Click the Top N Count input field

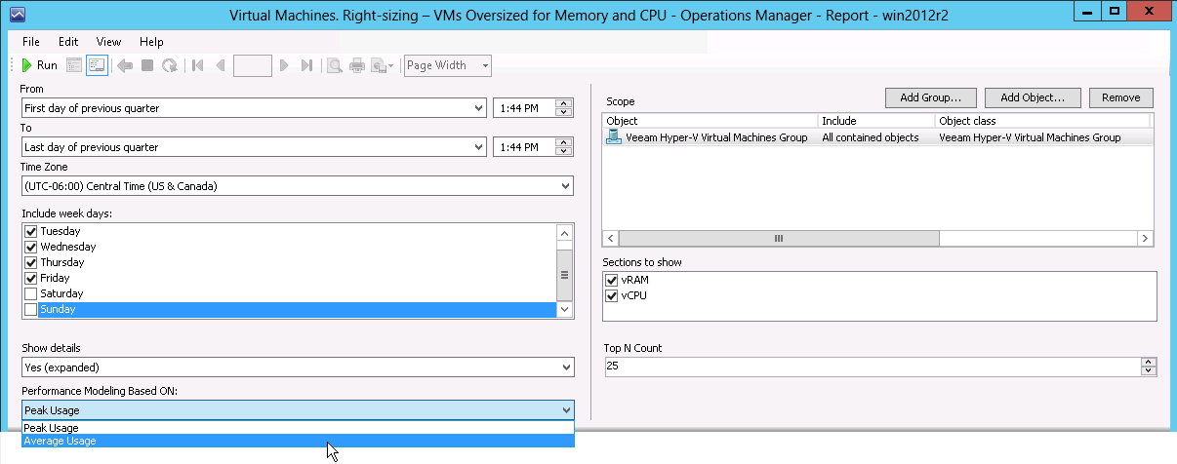tap(873, 367)
